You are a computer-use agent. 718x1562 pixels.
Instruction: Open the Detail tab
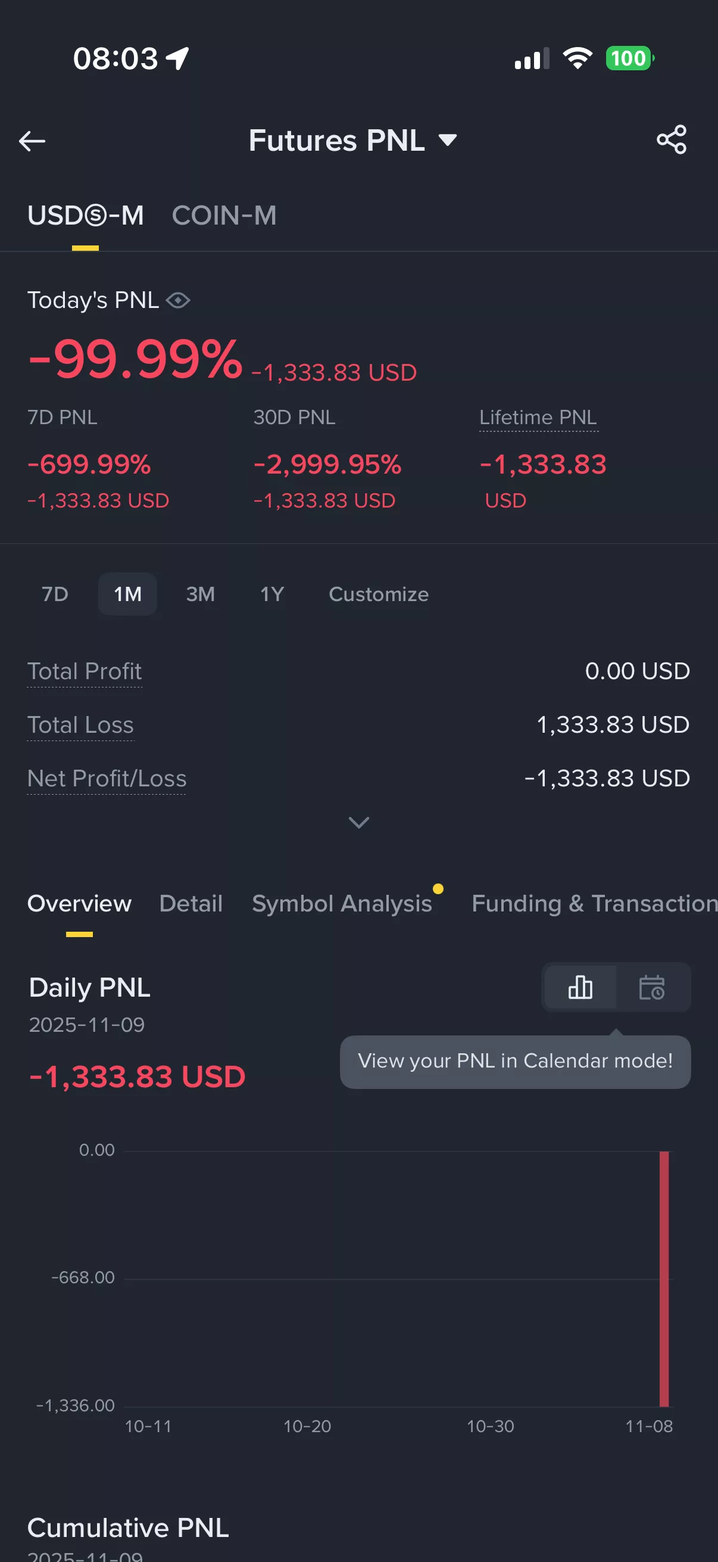point(191,904)
